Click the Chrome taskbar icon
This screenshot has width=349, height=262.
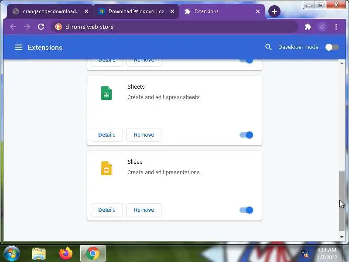click(93, 253)
